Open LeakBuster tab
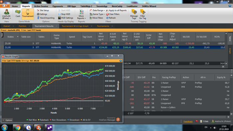The image size is (233, 131). (132, 6)
